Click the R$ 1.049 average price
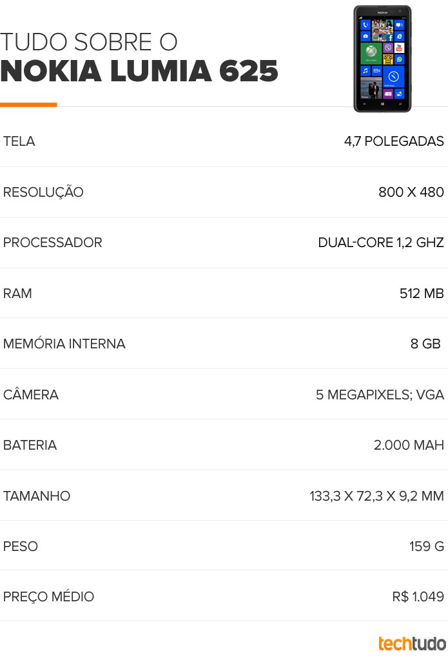The height and width of the screenshot is (671, 448). (418, 597)
